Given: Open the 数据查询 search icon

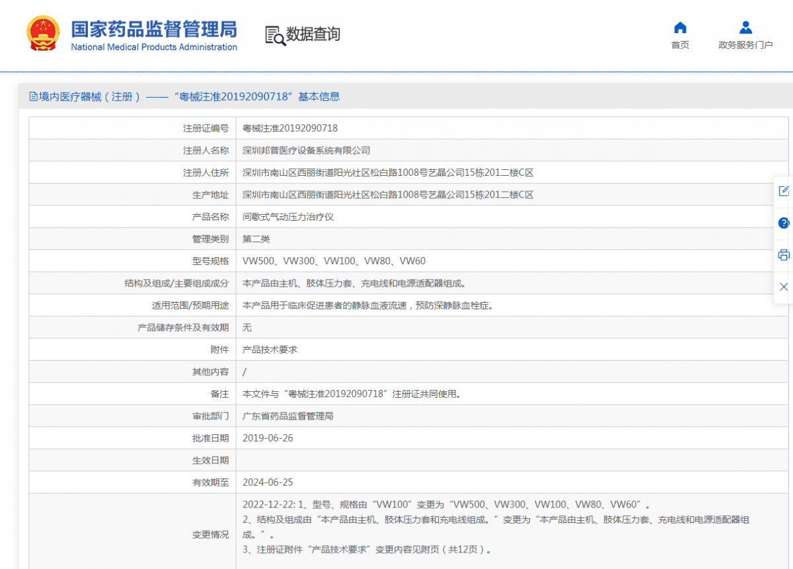Looking at the screenshot, I should tap(275, 35).
